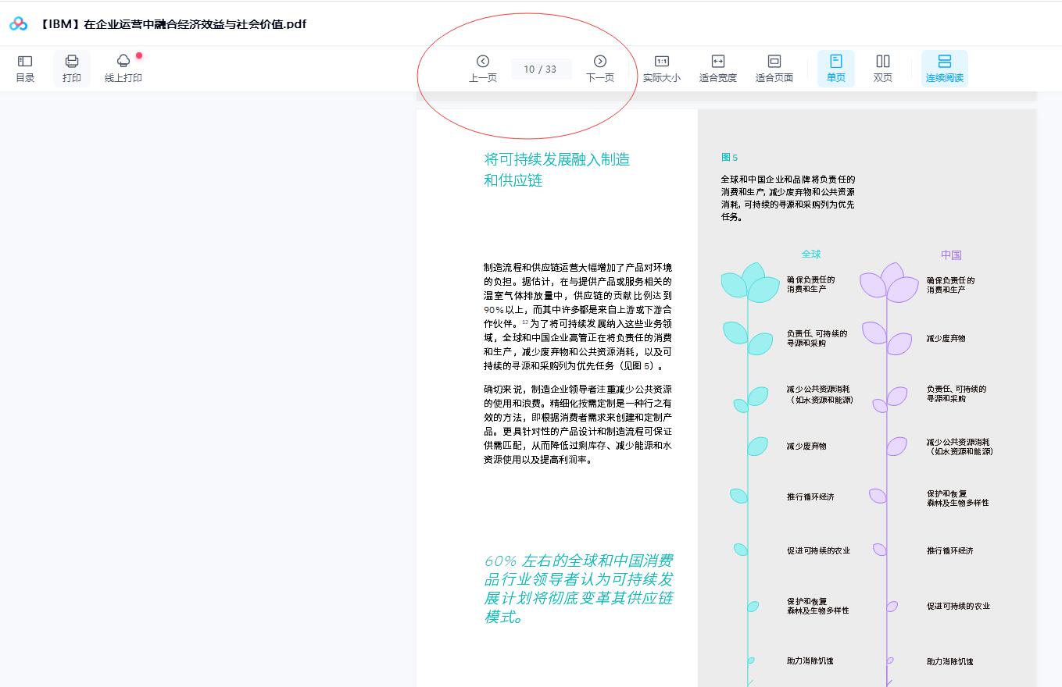Open the 目录 table of contents panel
The image size is (1062, 687).
[24, 68]
